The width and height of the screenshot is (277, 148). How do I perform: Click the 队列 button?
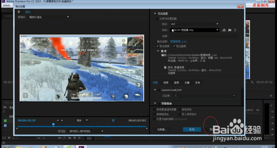click(x=192, y=129)
